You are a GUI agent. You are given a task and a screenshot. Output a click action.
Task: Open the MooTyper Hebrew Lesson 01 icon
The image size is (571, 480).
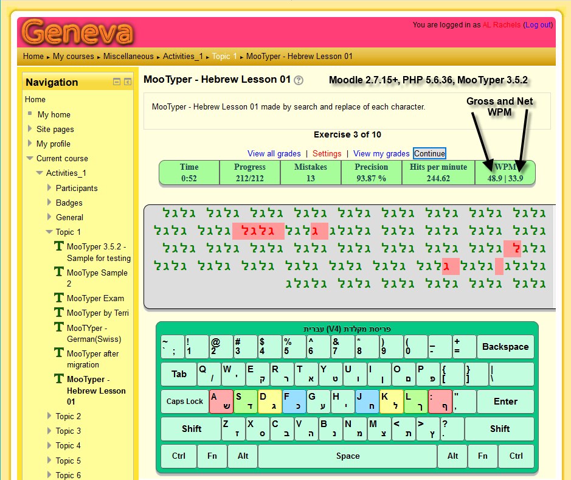pos(58,378)
